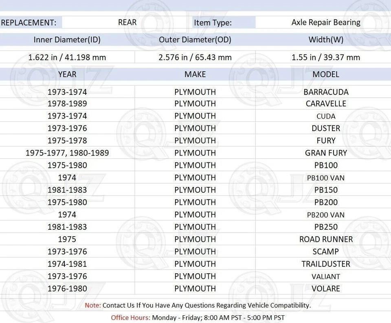391x323 pixels.
Task: Select the PB100 VAN model entry
Action: click(x=325, y=178)
